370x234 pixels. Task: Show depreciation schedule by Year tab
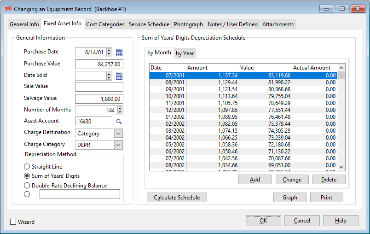pos(185,53)
